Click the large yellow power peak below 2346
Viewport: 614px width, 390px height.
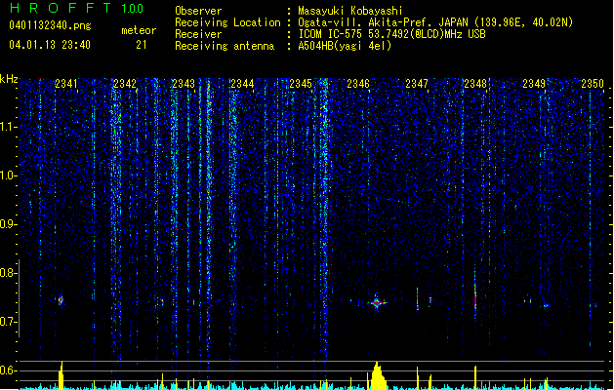click(378, 376)
